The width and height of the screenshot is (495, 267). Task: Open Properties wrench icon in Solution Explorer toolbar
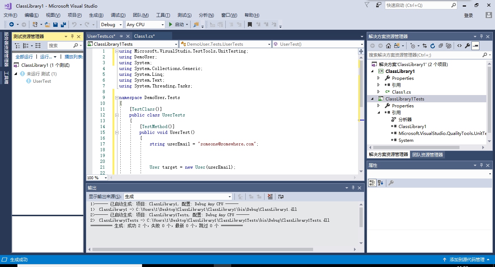coord(467,46)
